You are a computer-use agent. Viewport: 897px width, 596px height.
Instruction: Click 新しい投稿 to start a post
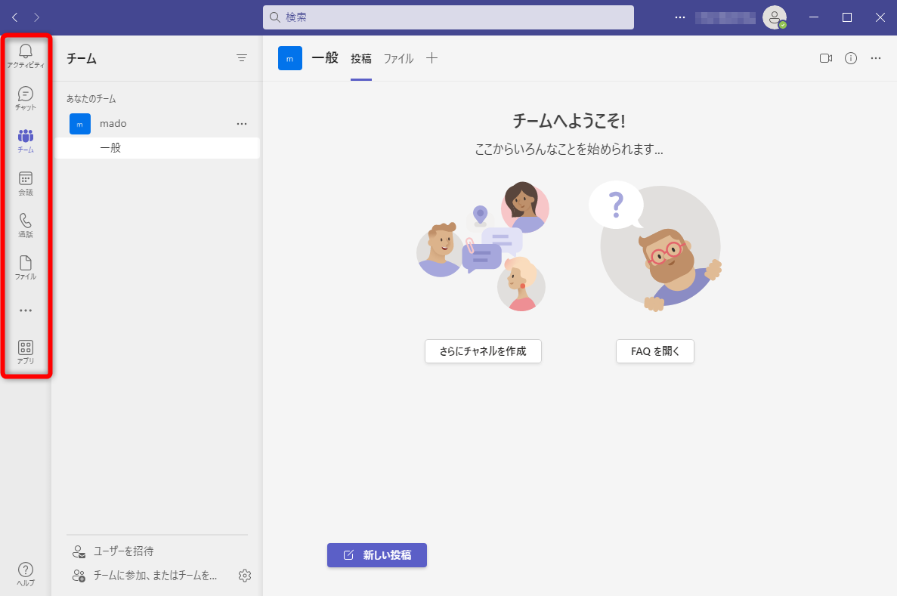(376, 554)
